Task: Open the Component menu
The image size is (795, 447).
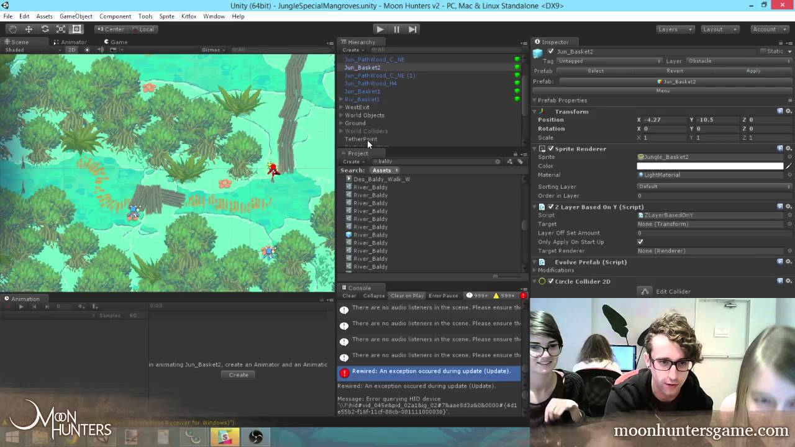Action: 115,16
